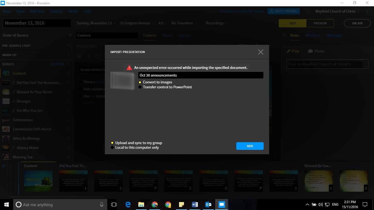Open the Help menu
Image resolution: width=374 pixels, height=210 pixels.
87,11
